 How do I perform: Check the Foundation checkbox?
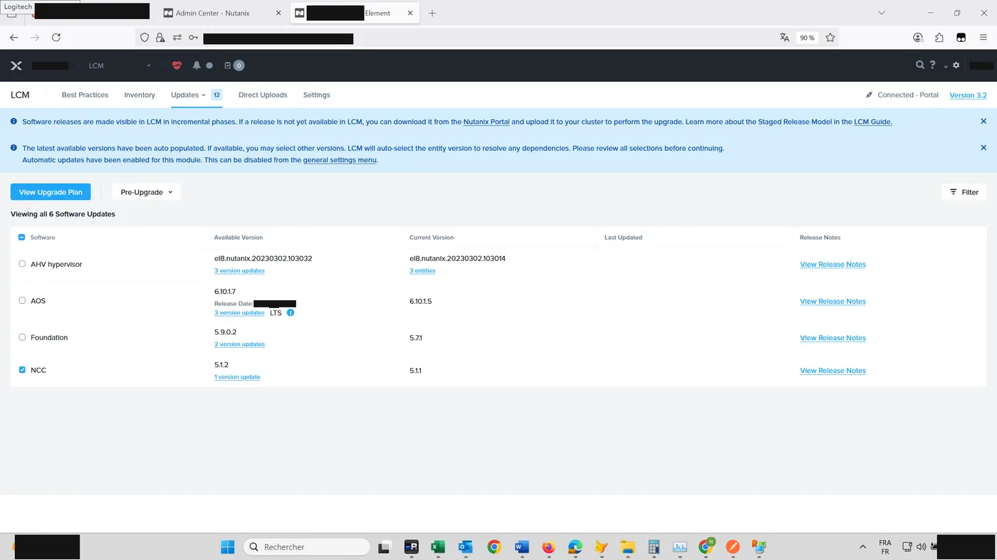click(x=22, y=337)
